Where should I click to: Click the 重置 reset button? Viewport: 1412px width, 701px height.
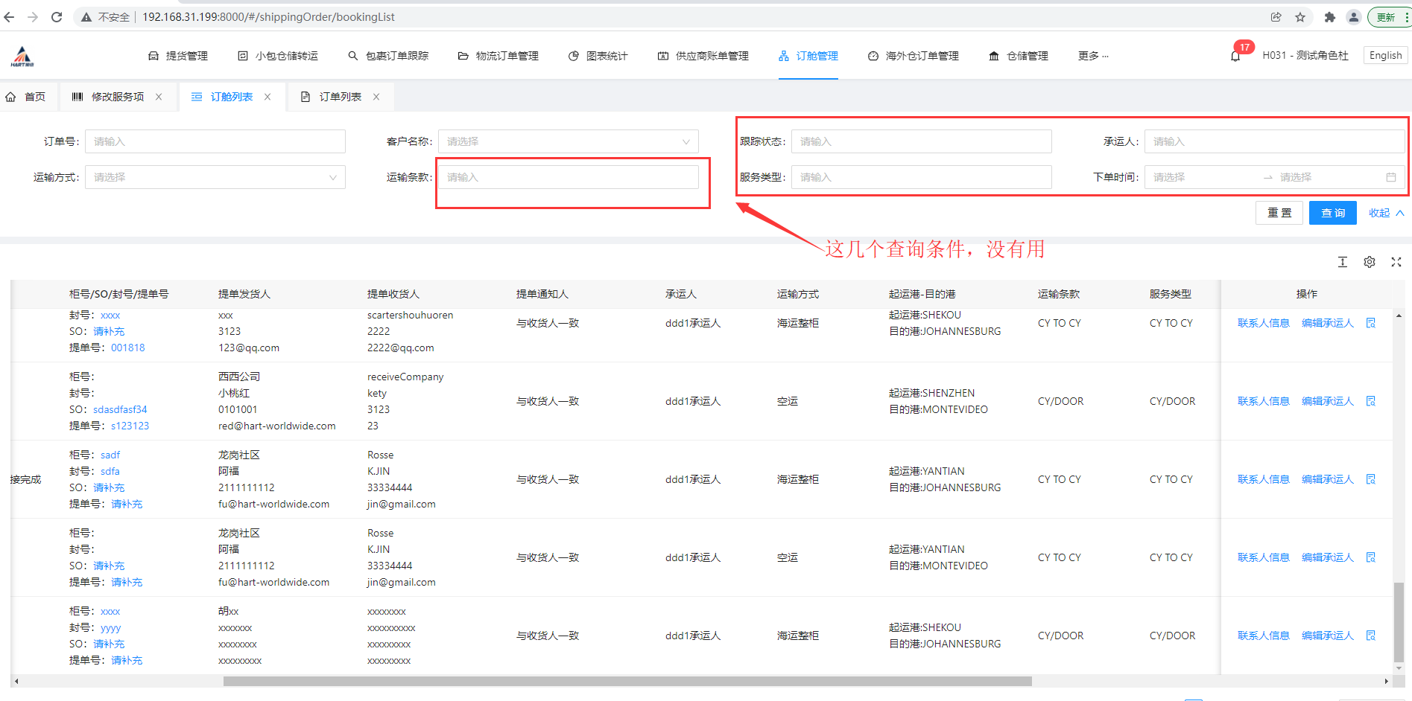pos(1279,213)
